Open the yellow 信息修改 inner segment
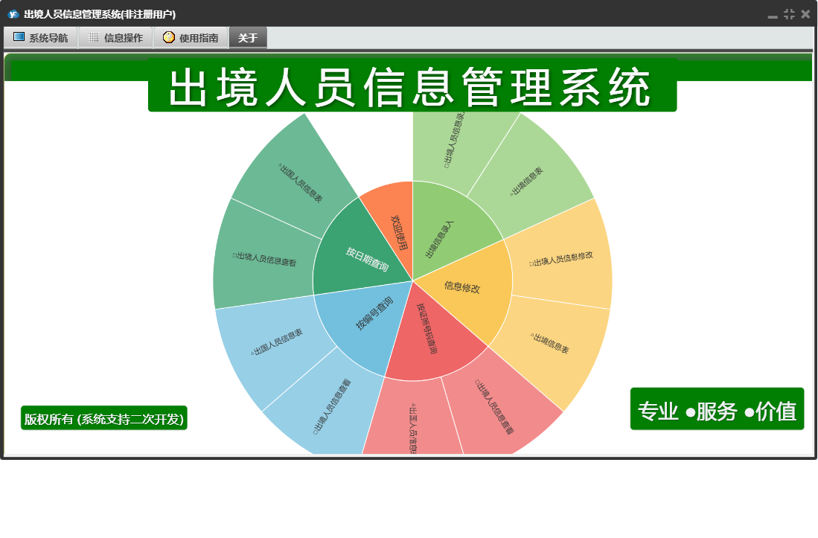The height and width of the screenshot is (538, 818). tap(462, 286)
